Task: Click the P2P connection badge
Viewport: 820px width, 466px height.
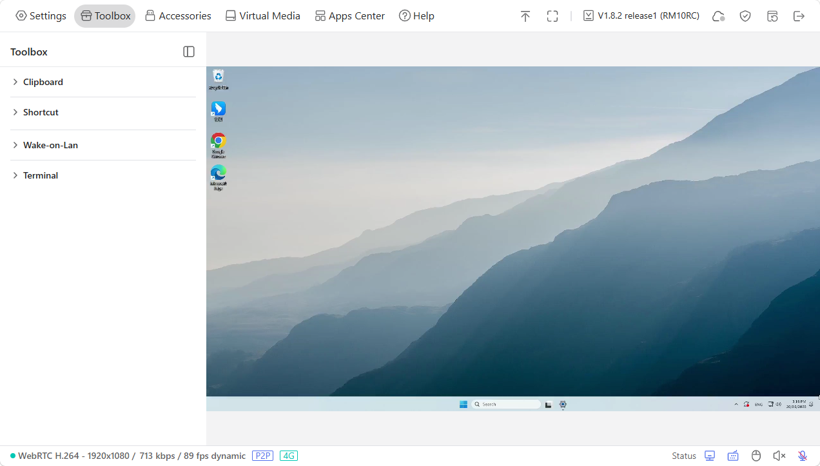Action: tap(263, 456)
